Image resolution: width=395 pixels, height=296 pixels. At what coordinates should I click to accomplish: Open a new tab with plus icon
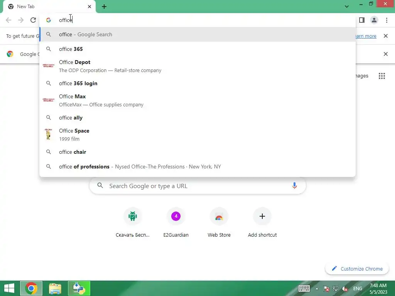(104, 7)
